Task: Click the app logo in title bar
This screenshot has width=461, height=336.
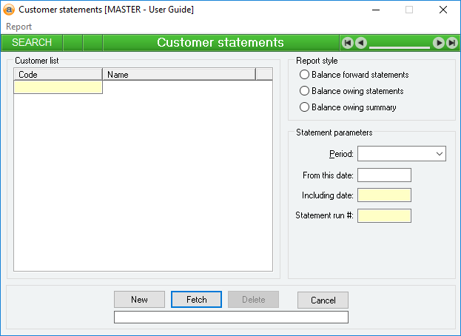Action: (9, 10)
